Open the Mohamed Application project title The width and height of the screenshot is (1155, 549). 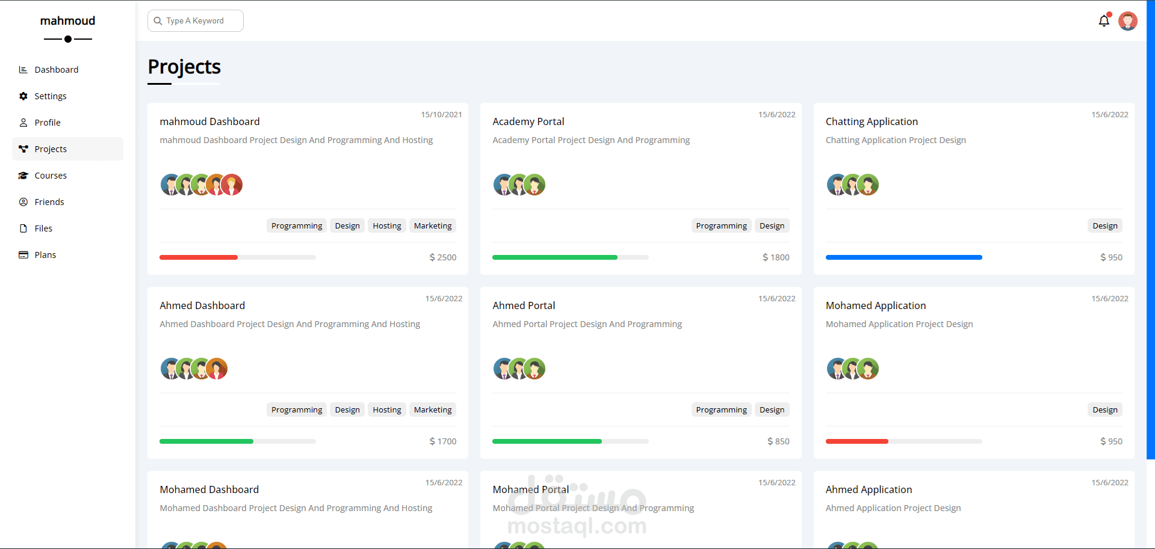pos(876,305)
